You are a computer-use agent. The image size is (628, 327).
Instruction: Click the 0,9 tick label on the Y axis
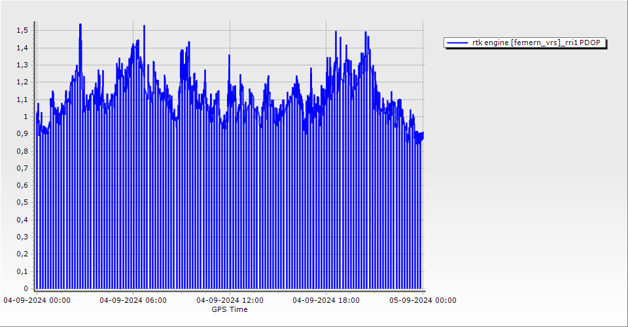23,134
